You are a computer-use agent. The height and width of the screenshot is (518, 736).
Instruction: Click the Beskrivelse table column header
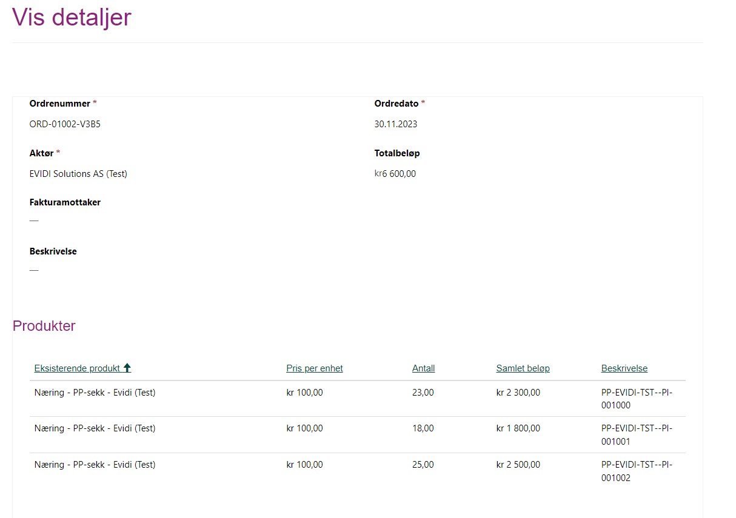click(624, 368)
